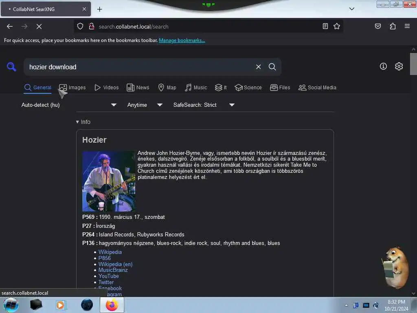The height and width of the screenshot is (313, 417).
Task: Open the MusicBrainz link
Action: [113, 270]
